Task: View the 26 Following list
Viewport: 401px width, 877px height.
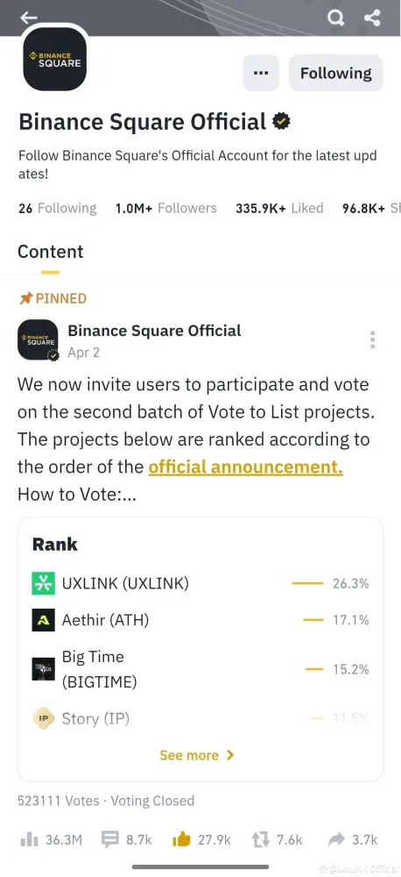Action: [x=57, y=208]
